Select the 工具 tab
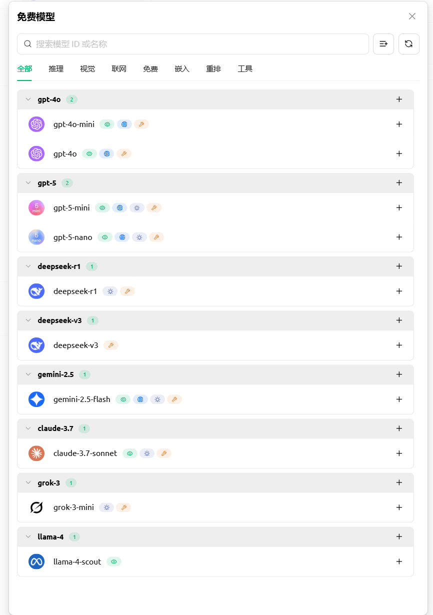Viewport: 433px width, 615px height. [x=245, y=69]
